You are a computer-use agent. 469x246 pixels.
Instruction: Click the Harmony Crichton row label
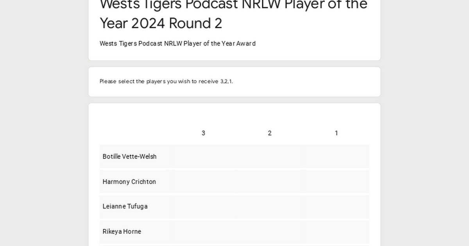coord(129,182)
